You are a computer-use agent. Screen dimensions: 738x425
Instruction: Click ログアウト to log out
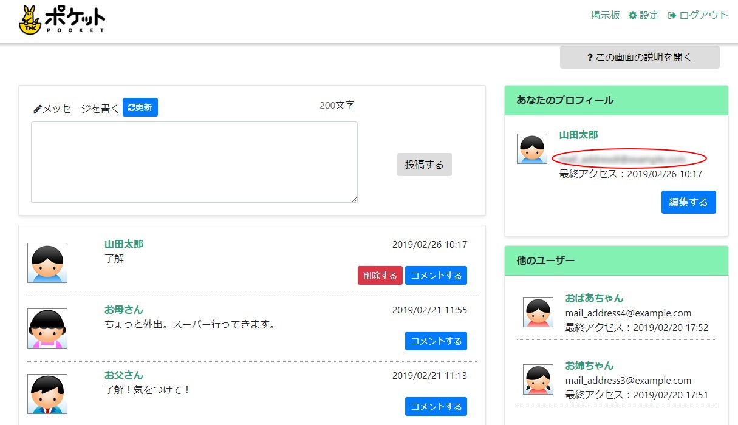pyautogui.click(x=703, y=15)
